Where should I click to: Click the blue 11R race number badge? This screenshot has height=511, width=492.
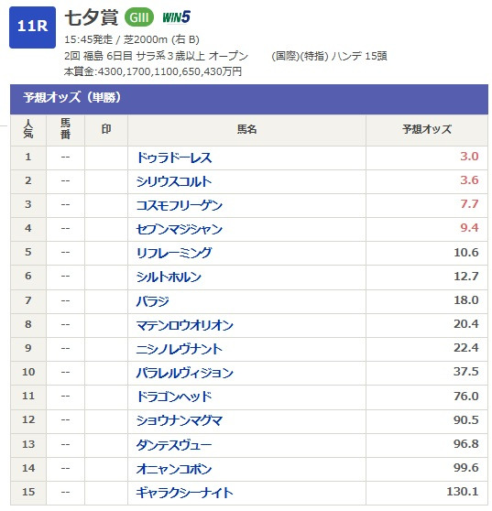coord(32,27)
